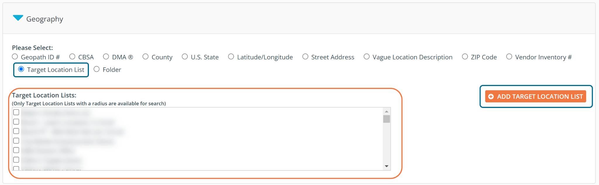Check the first target location list checkbox
599x185 pixels.
[16, 112]
